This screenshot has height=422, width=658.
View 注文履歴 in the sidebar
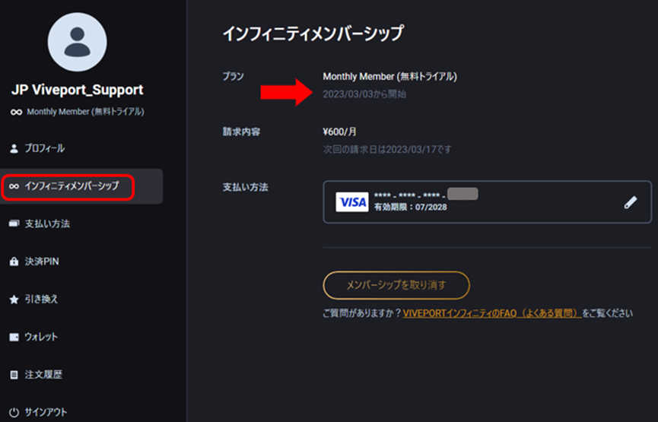[x=43, y=375]
